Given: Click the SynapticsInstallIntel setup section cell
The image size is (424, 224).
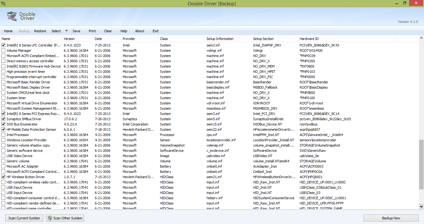Looking at the screenshot, I should 268,119.
